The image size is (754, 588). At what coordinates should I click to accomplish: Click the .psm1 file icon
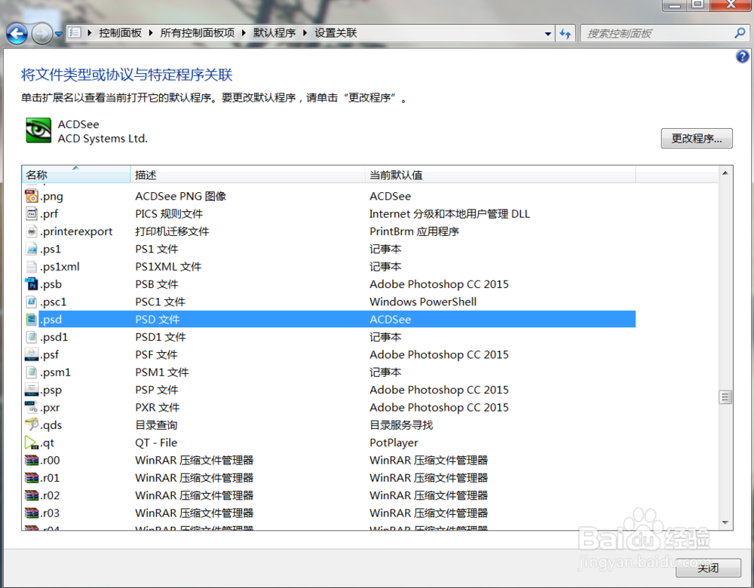click(31, 372)
